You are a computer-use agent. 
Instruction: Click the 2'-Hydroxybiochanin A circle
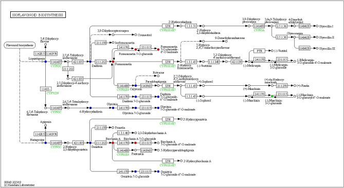tap(181, 161)
